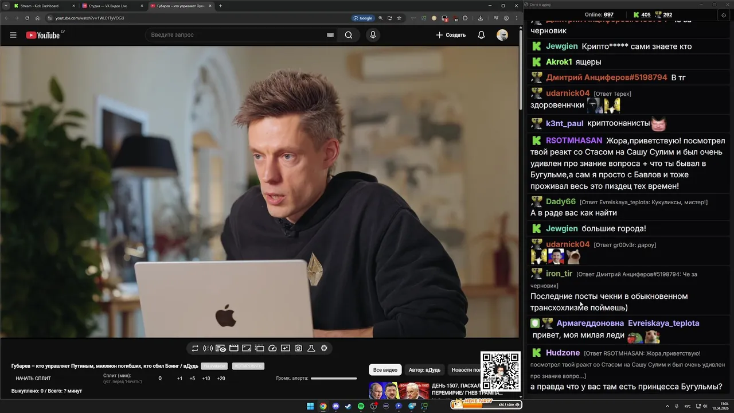Click username k3nt_paul in chat
This screenshot has width=734, height=413.
pyautogui.click(x=564, y=123)
